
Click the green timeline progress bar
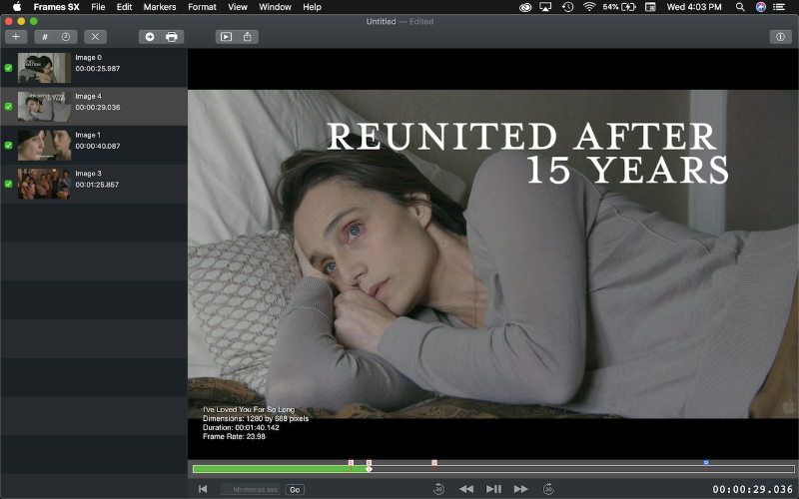tap(280, 469)
